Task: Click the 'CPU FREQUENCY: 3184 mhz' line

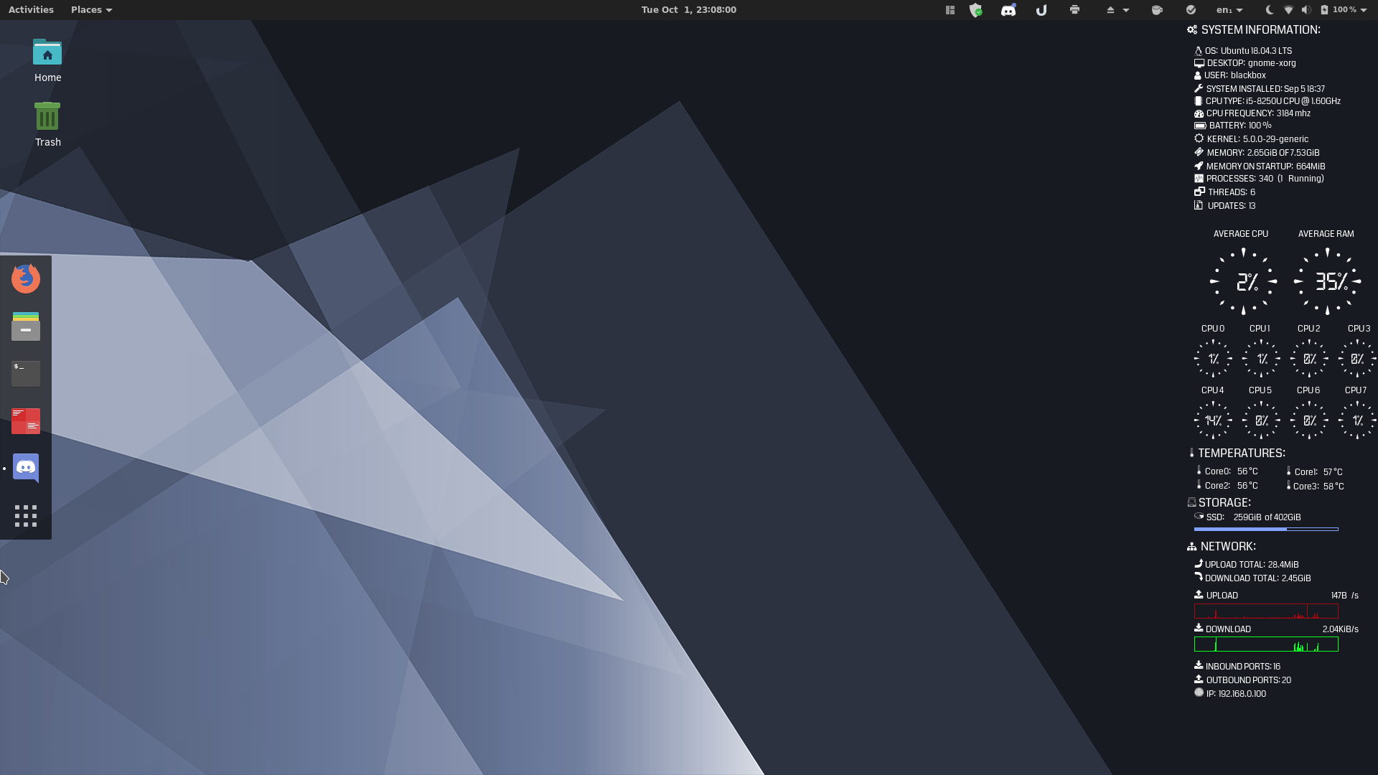Action: 1252,113
